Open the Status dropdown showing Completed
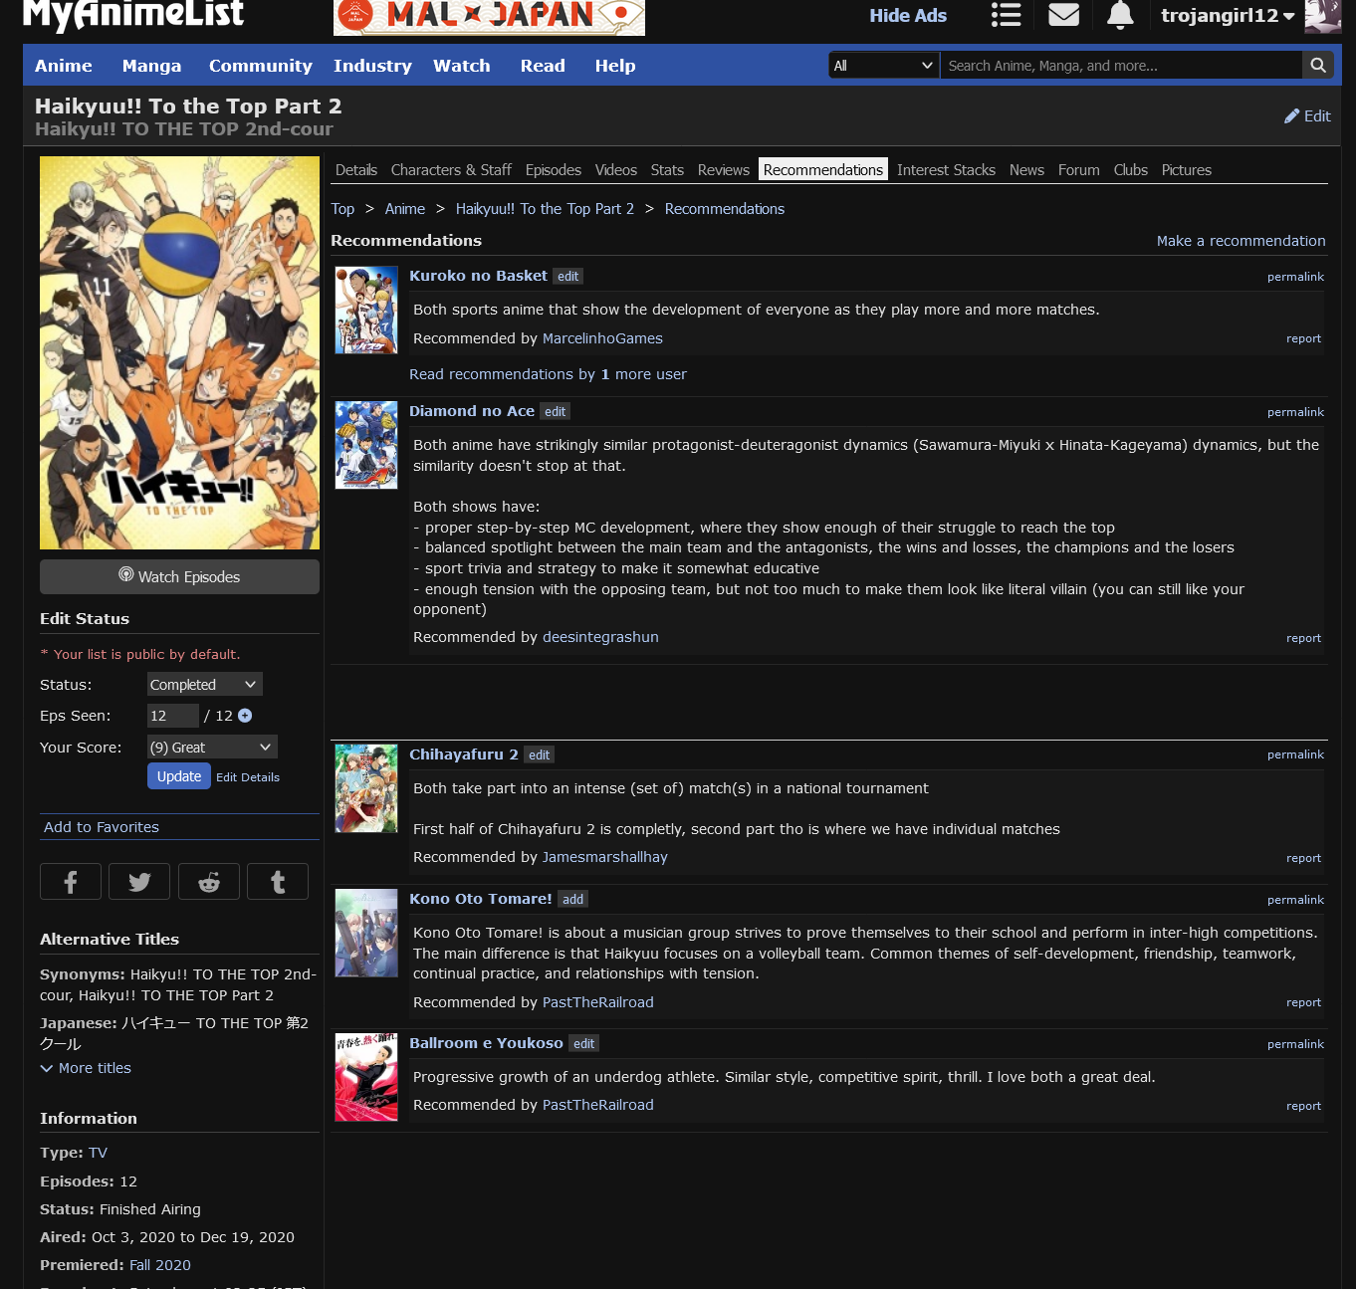The image size is (1356, 1289). 204,685
